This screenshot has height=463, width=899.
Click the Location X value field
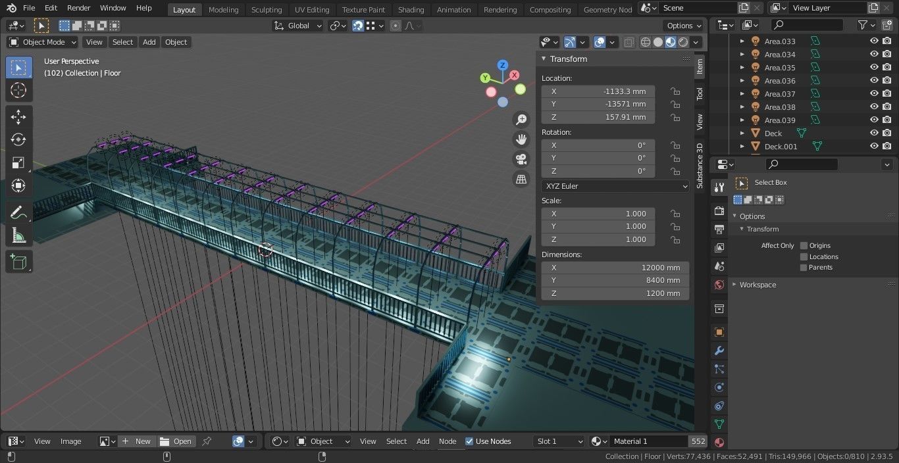point(598,91)
